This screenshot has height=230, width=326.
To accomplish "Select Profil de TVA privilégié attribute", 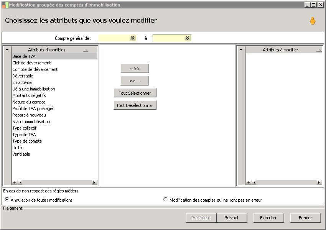I will tap(54, 108).
